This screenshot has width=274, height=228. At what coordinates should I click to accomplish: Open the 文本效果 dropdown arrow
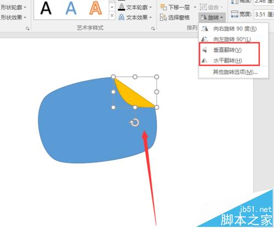tap(151, 18)
